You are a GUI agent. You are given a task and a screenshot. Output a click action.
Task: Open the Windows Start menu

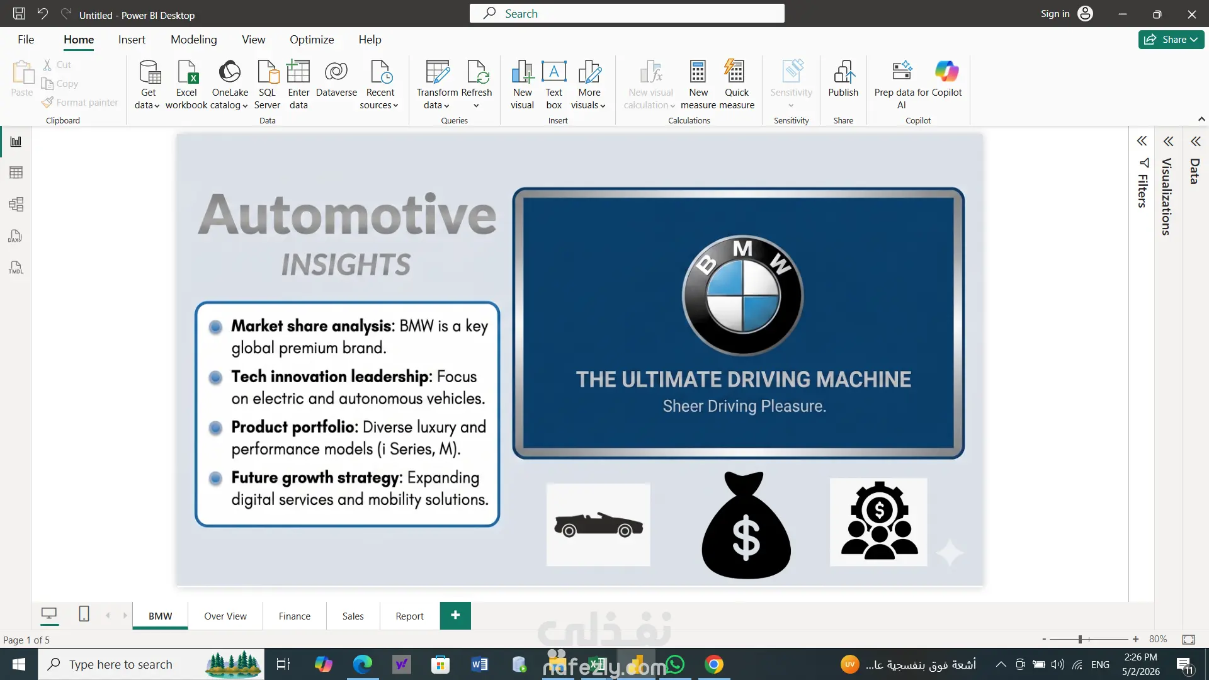pos(19,664)
